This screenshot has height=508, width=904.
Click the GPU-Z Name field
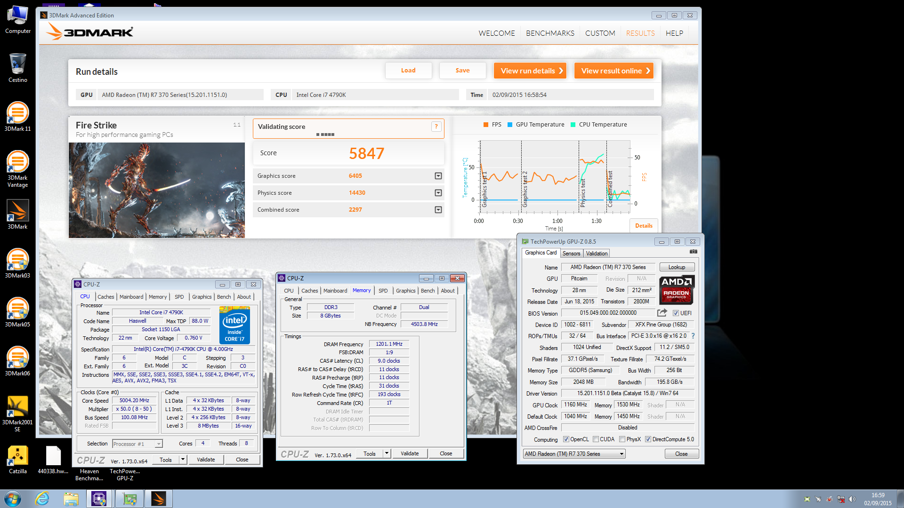(608, 267)
